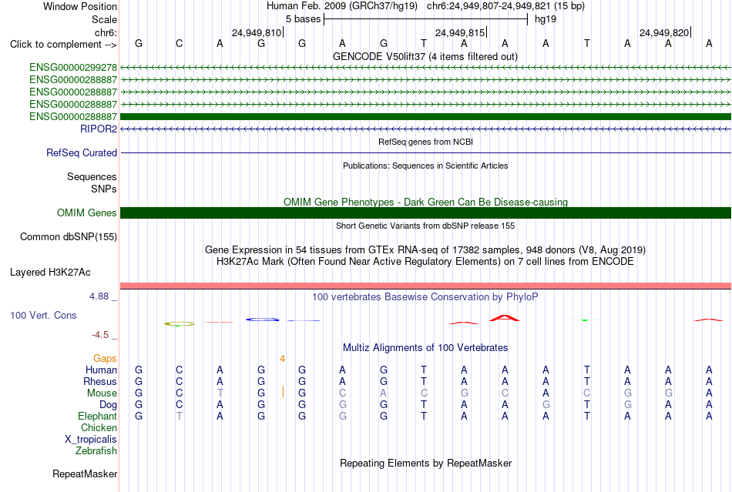Click the yellow C conservation logo
Screen dimensions: 732x492
pyautogui.click(x=180, y=323)
